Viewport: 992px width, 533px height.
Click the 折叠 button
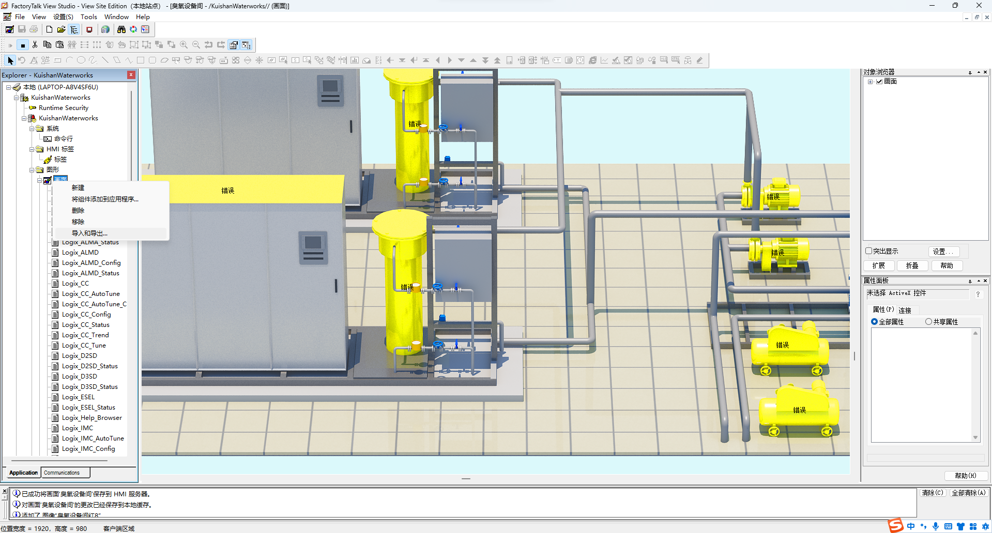click(912, 265)
